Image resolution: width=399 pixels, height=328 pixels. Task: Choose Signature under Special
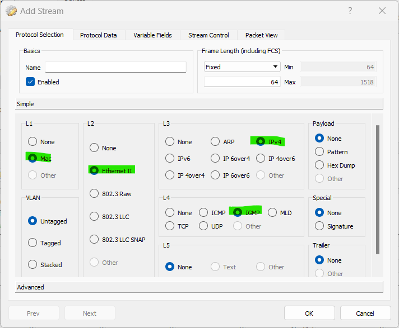tap(334, 226)
